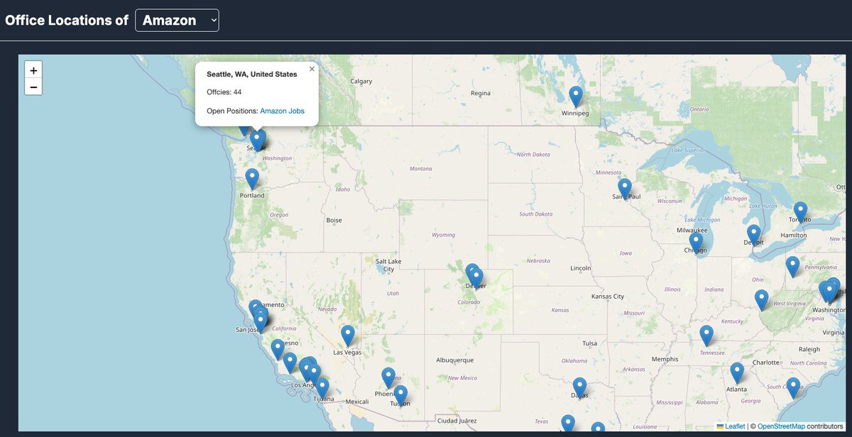Click the Charlotte map label
The image size is (852, 437).
(x=768, y=362)
